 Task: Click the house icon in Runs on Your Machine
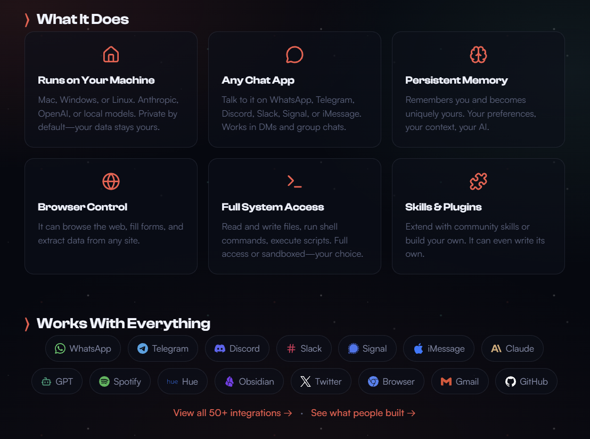111,55
